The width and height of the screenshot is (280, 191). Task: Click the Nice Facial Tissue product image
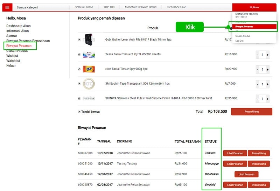89,69
